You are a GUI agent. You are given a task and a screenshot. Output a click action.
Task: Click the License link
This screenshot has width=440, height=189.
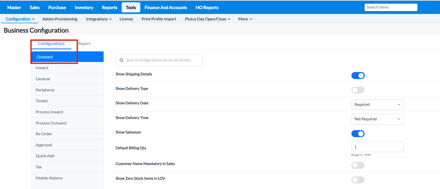click(126, 19)
